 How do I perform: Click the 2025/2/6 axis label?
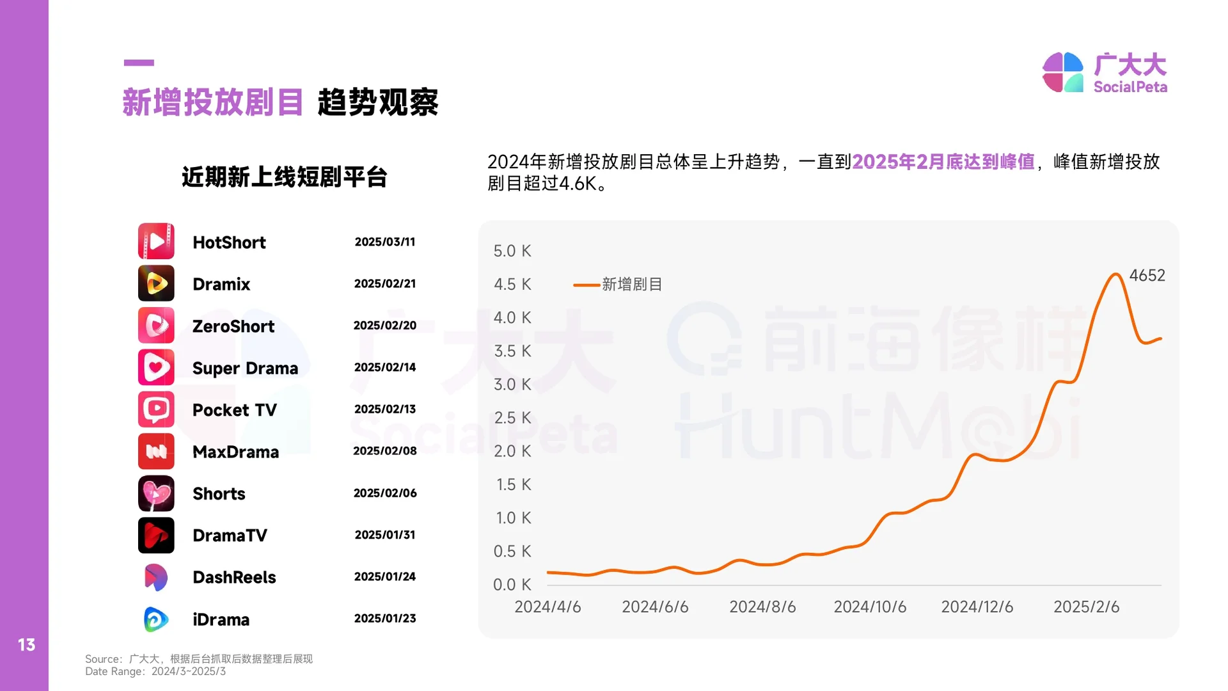coord(1087,607)
